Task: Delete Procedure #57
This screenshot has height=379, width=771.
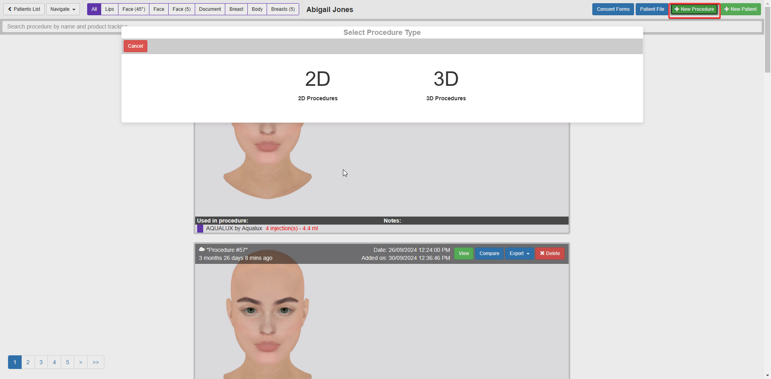Action: 550,253
